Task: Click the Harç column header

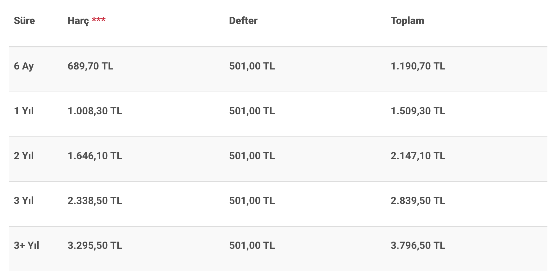Action: coord(78,21)
